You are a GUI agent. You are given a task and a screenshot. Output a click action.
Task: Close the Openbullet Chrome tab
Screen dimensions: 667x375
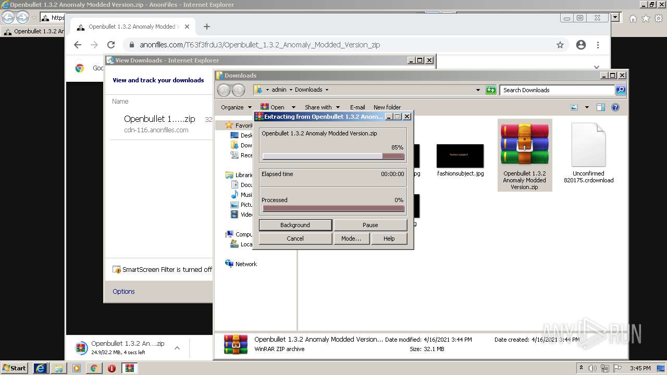pyautogui.click(x=187, y=27)
